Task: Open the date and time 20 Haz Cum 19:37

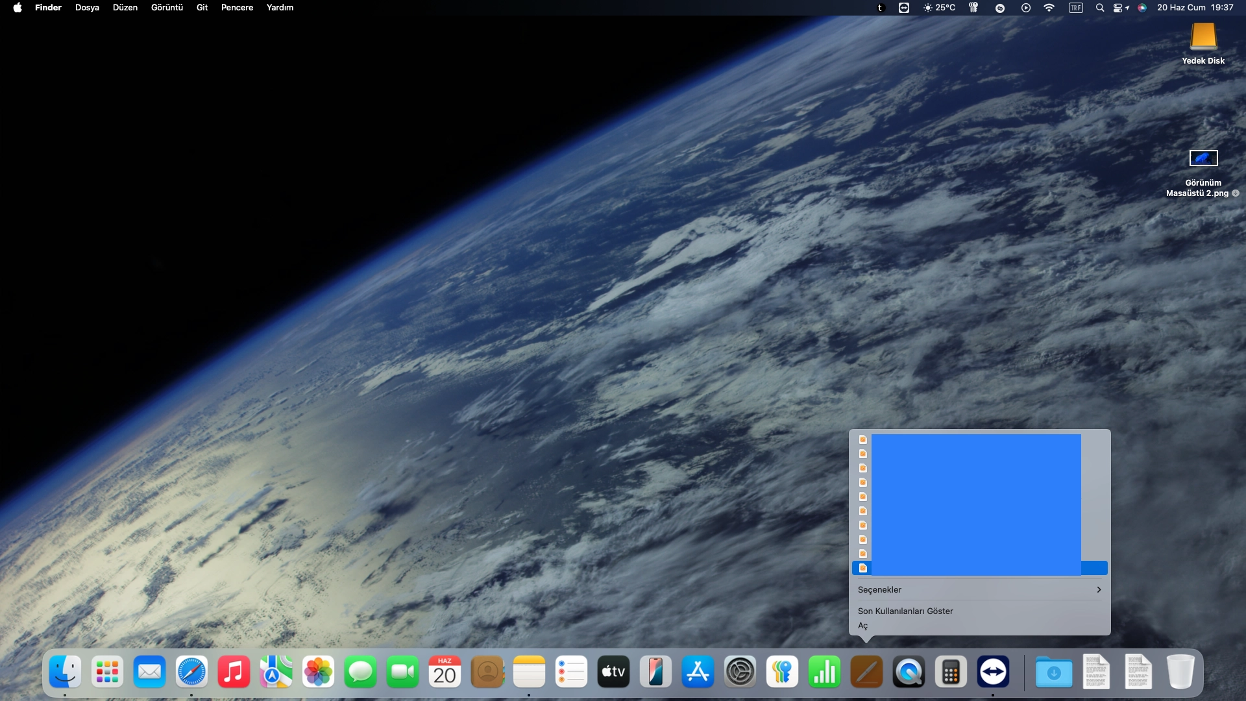Action: tap(1195, 8)
